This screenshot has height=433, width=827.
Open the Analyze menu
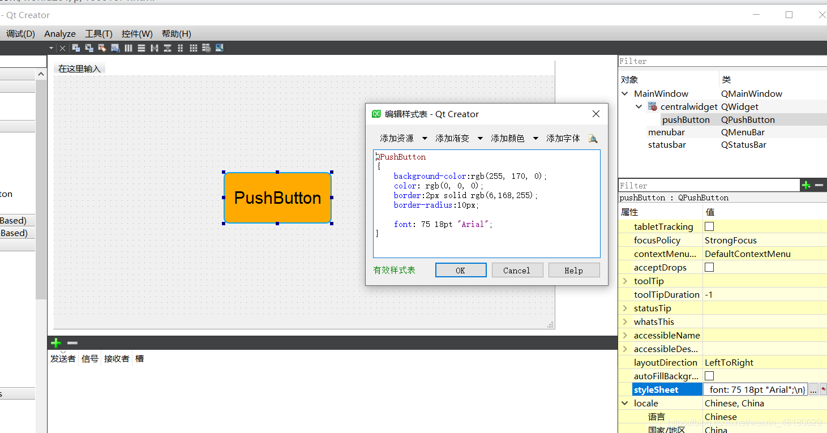tap(60, 33)
